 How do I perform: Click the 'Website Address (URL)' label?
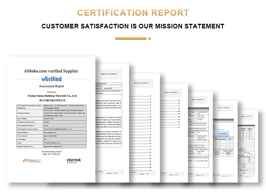pos(25,146)
